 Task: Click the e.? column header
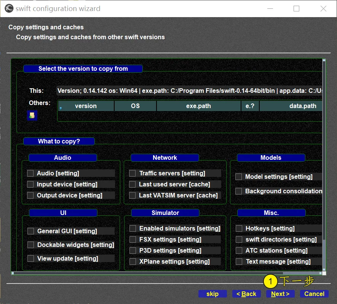(250, 106)
